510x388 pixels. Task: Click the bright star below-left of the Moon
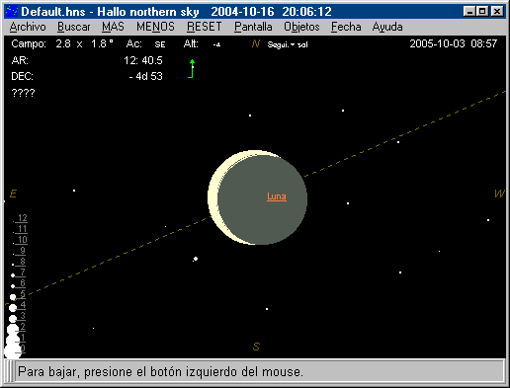pyautogui.click(x=196, y=259)
